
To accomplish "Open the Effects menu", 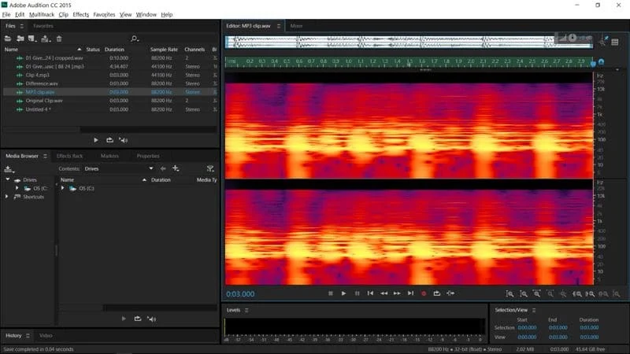I will pyautogui.click(x=81, y=14).
